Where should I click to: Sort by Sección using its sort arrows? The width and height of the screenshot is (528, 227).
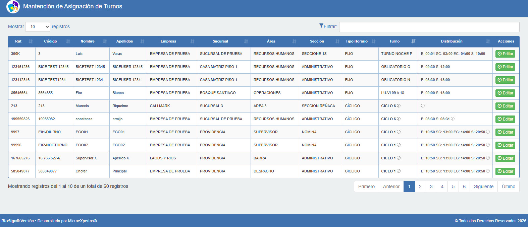337,42
